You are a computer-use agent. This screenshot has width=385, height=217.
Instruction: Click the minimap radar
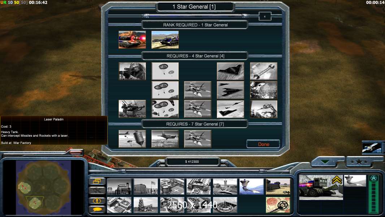[43, 187]
